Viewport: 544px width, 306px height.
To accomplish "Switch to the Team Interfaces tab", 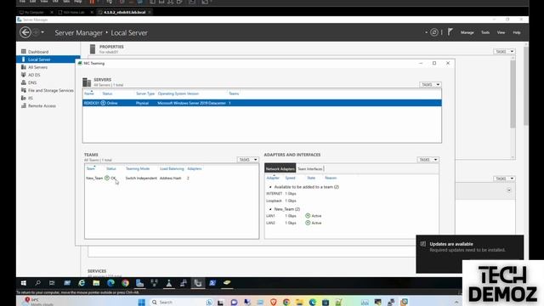I will pyautogui.click(x=309, y=168).
